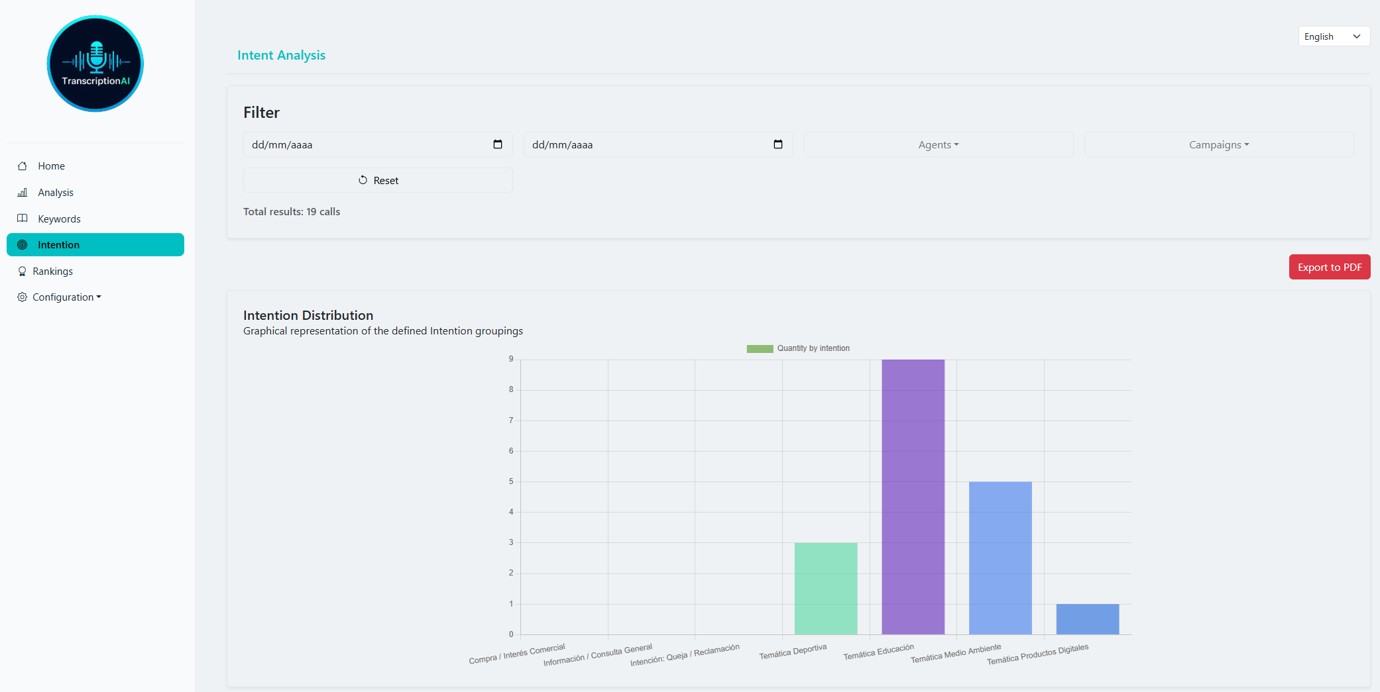This screenshot has width=1380, height=692.
Task: Toggle the 'Quantity by intention' legend entry
Action: point(798,348)
